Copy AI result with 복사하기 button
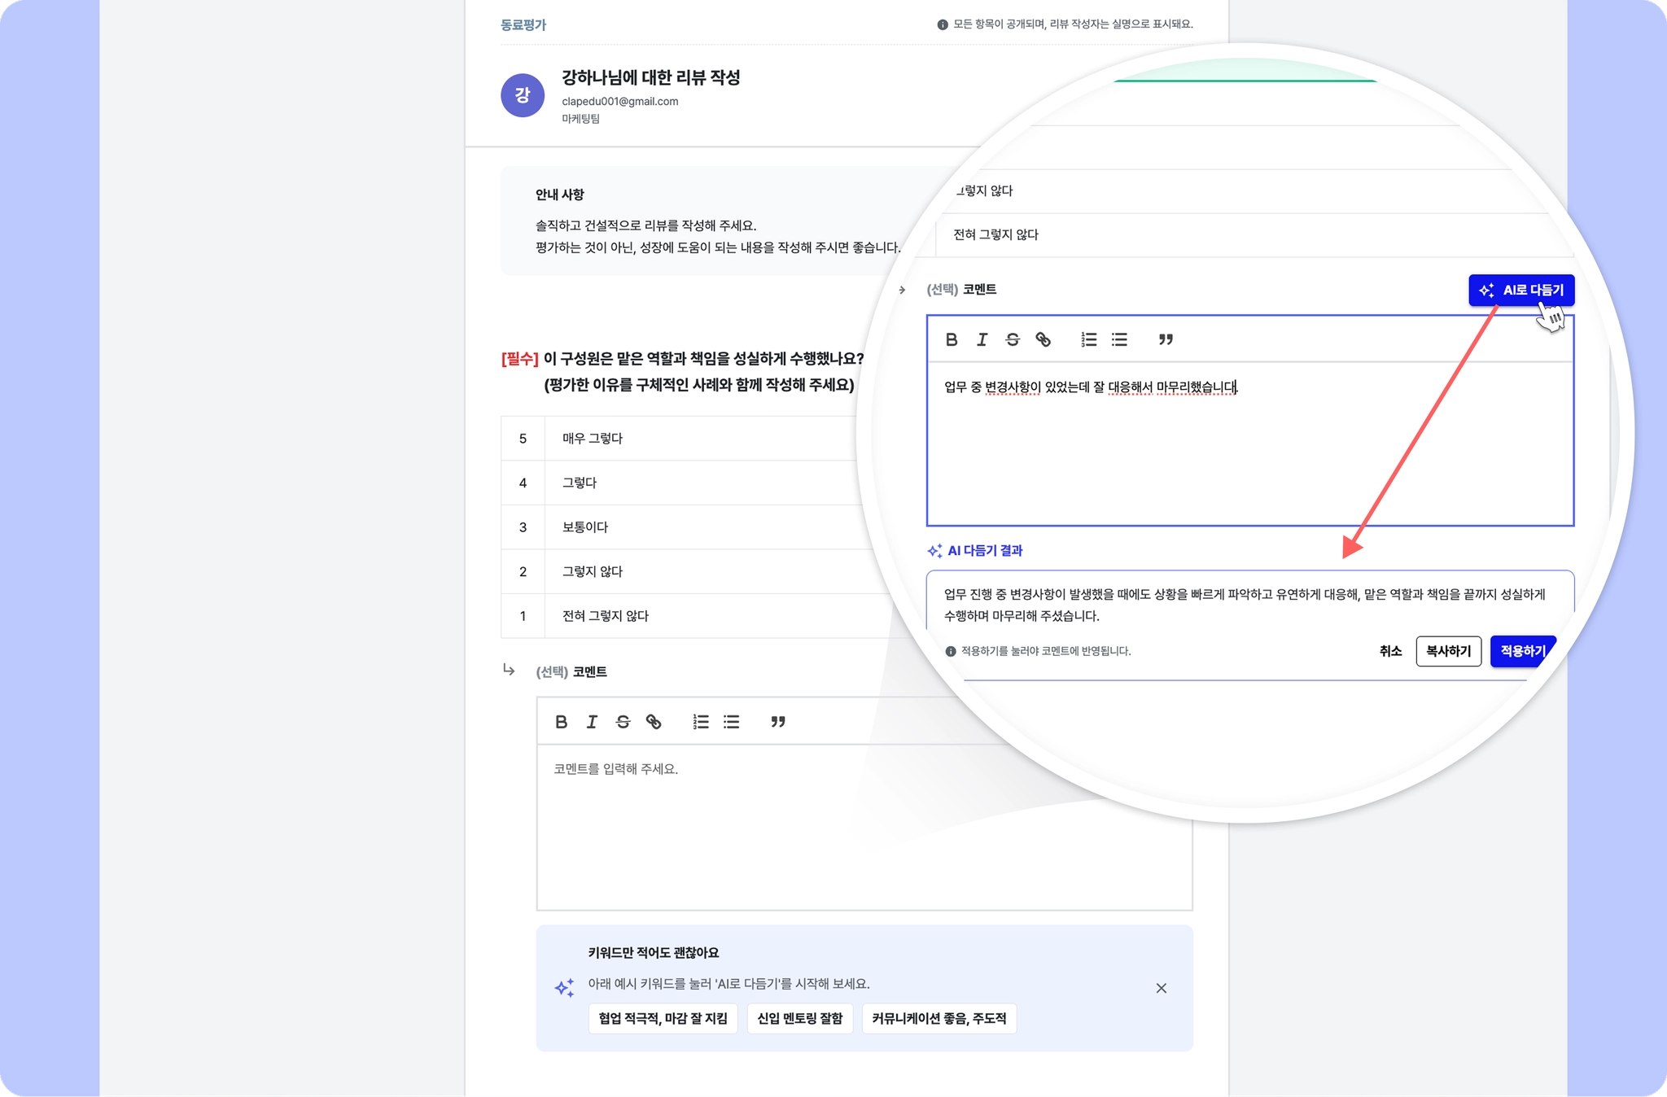 click(1448, 651)
